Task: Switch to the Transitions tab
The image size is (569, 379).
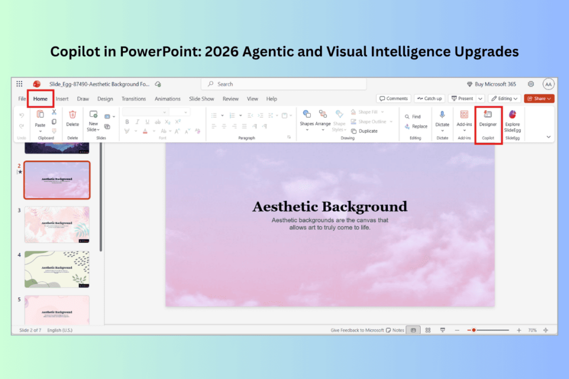Action: coord(133,99)
